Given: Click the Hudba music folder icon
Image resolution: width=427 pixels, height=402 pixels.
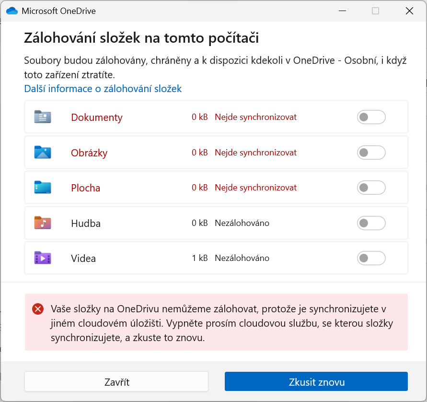Looking at the screenshot, I should pos(43,223).
